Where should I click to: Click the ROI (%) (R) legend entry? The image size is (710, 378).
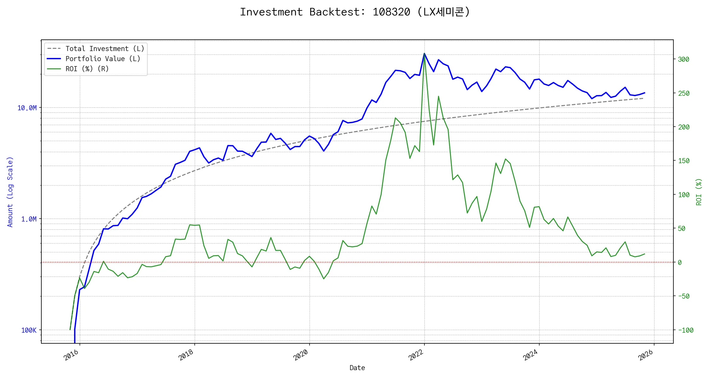[x=87, y=69]
